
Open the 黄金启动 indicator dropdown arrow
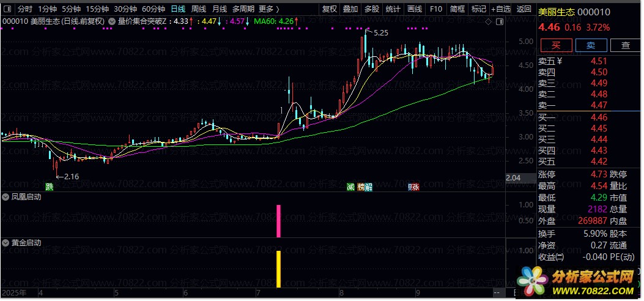[x=6, y=243]
